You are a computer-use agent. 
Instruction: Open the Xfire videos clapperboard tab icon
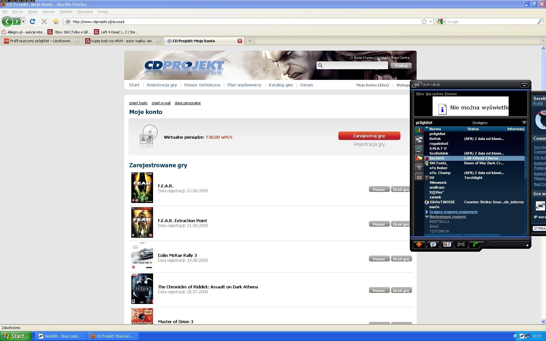[x=419, y=176]
